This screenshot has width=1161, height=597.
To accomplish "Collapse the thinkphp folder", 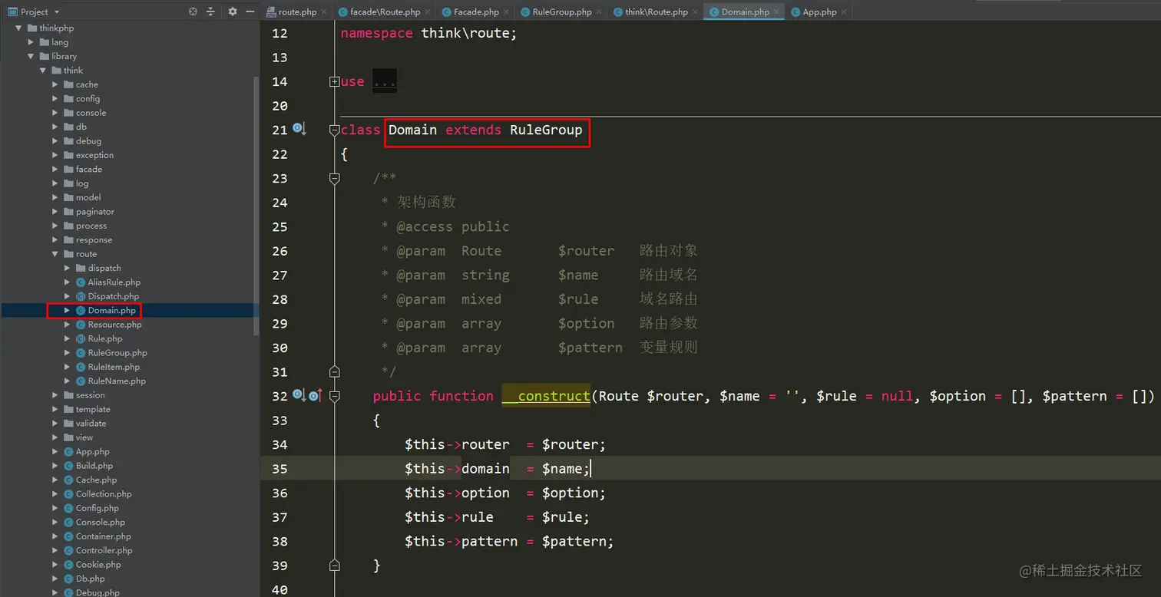I will tap(18, 28).
